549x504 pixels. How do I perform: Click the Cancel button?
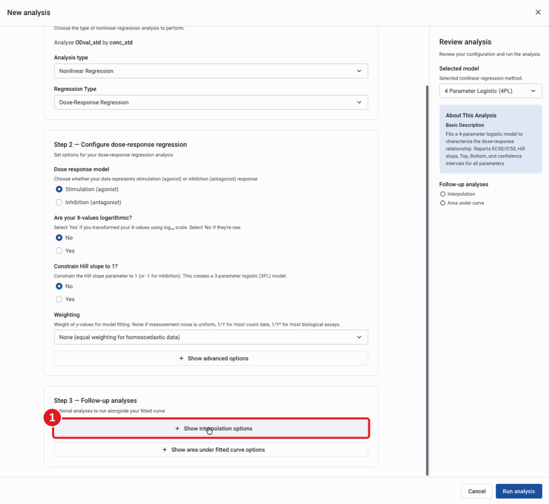click(477, 492)
